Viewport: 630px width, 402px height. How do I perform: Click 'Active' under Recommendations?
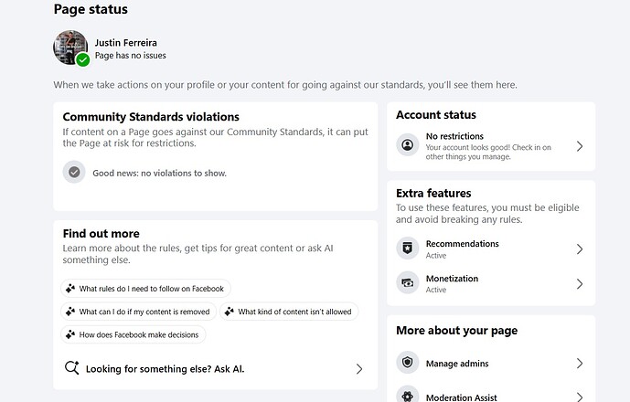coord(436,256)
